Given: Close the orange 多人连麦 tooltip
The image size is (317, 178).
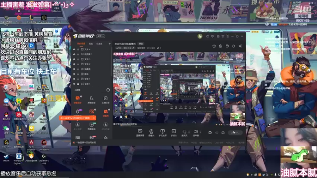Looking at the screenshot, I should (94, 118).
